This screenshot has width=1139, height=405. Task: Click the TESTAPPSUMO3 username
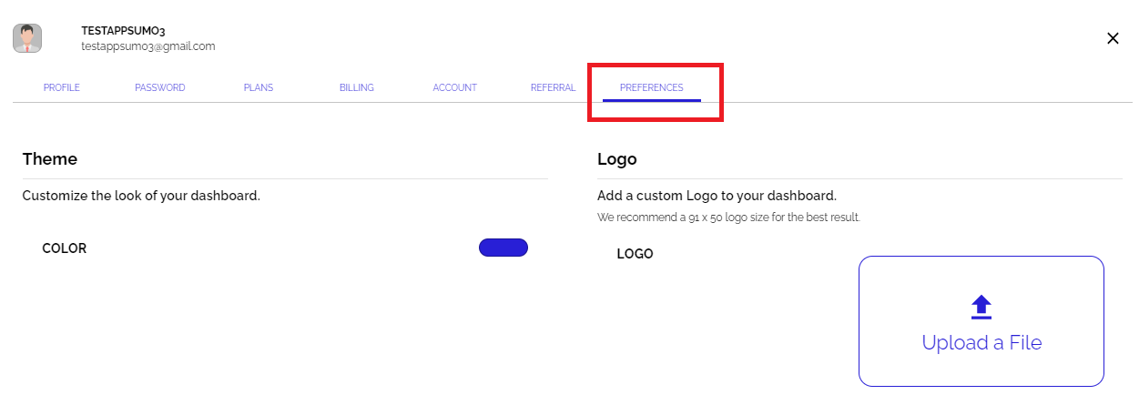(123, 31)
